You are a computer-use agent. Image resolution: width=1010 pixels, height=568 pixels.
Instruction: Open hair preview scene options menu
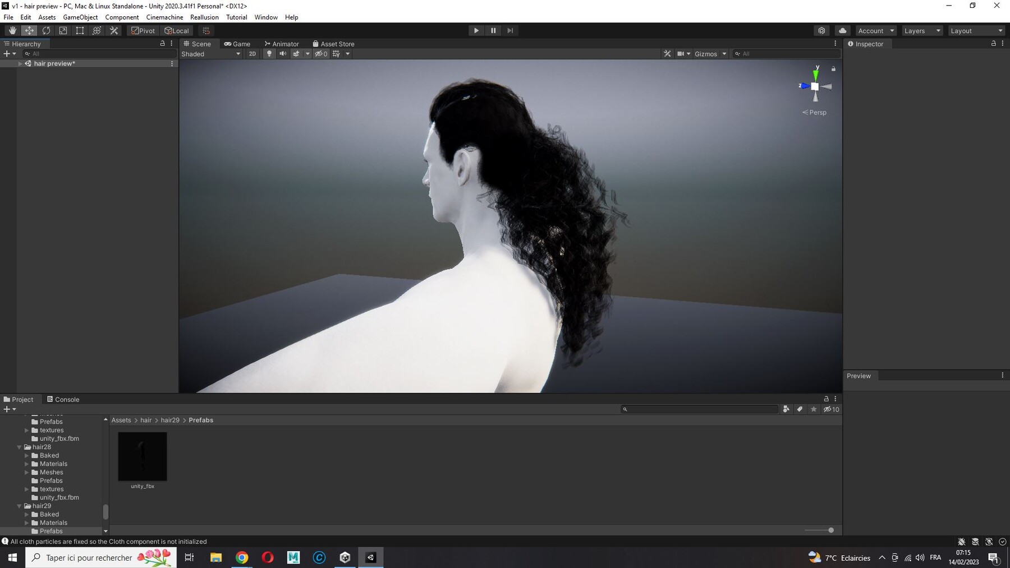[x=172, y=63]
